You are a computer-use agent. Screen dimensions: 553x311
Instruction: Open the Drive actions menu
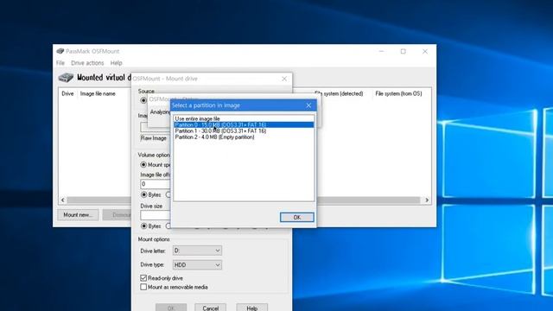point(87,63)
